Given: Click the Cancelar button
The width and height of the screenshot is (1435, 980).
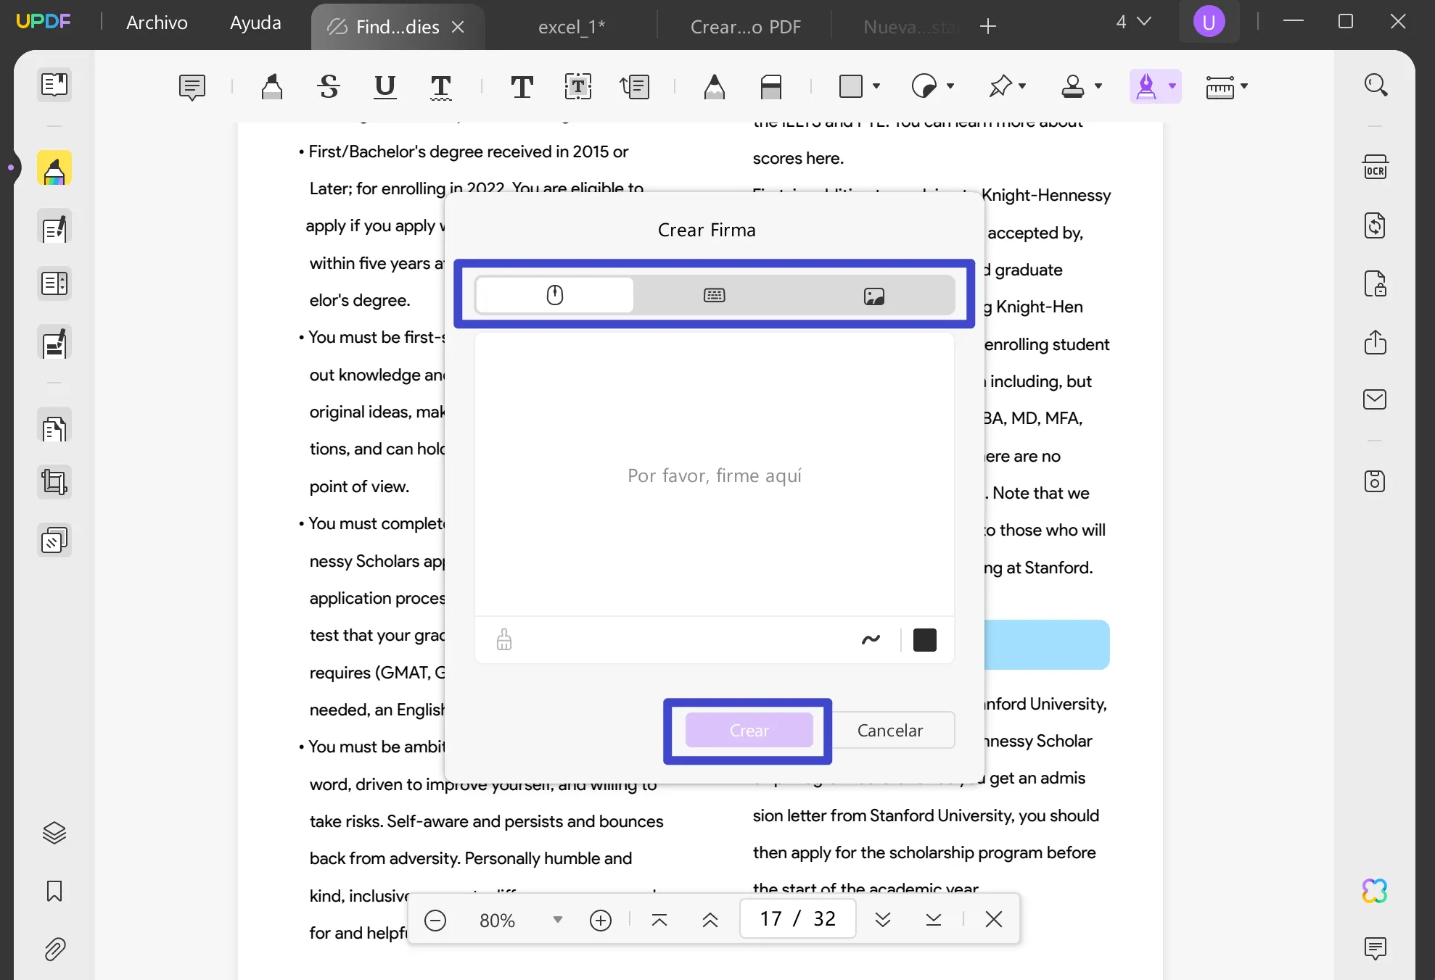Looking at the screenshot, I should [890, 730].
